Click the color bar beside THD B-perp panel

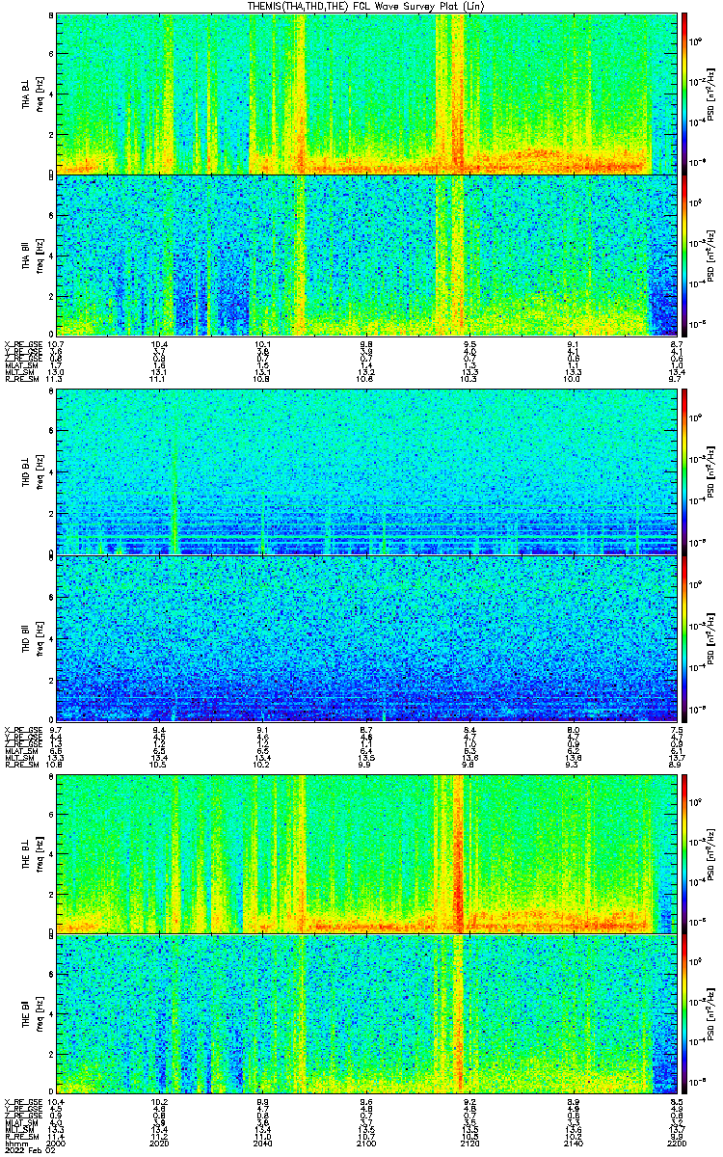[x=684, y=471]
